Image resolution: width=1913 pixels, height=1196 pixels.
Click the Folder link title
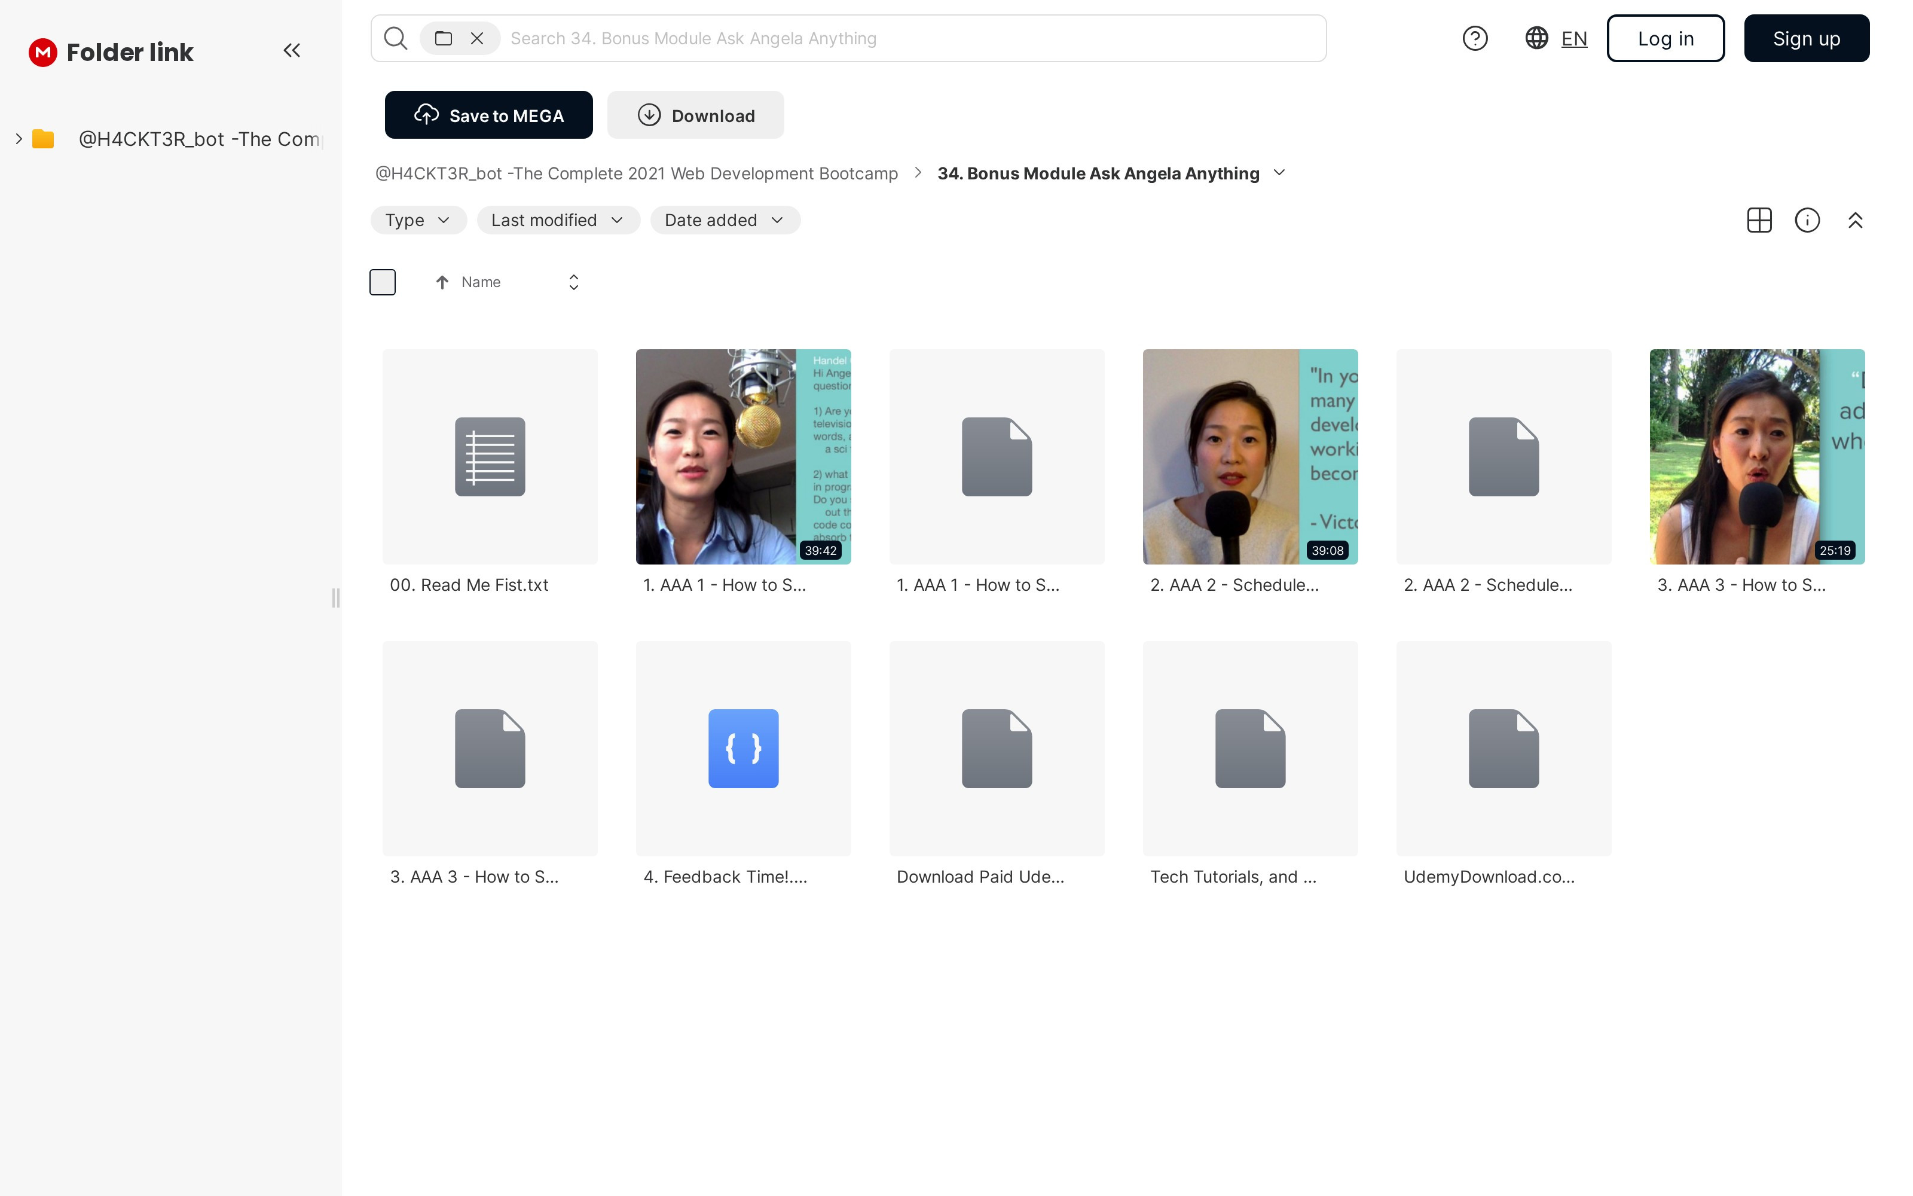[x=130, y=52]
